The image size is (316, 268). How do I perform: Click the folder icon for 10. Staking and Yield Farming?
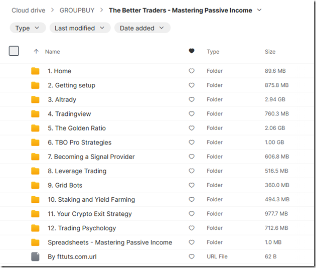click(35, 200)
